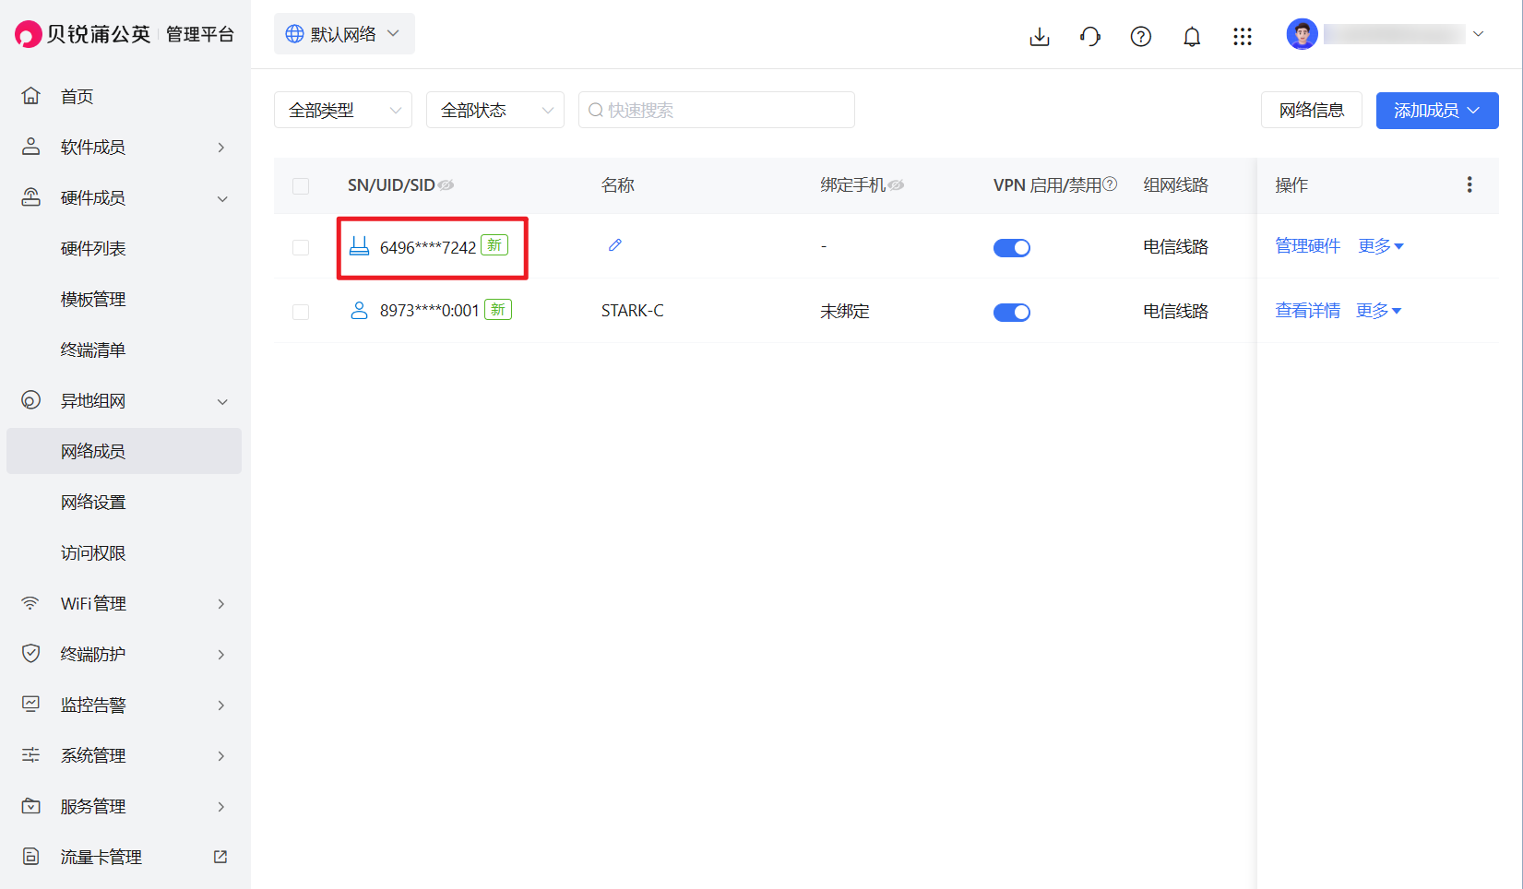Click 查看详情 link
The image size is (1523, 889).
tap(1307, 311)
